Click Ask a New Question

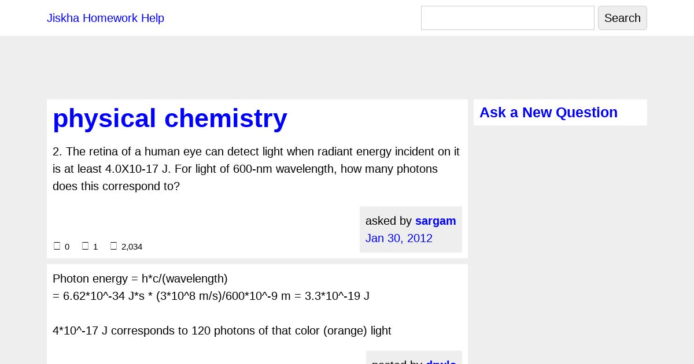(548, 113)
